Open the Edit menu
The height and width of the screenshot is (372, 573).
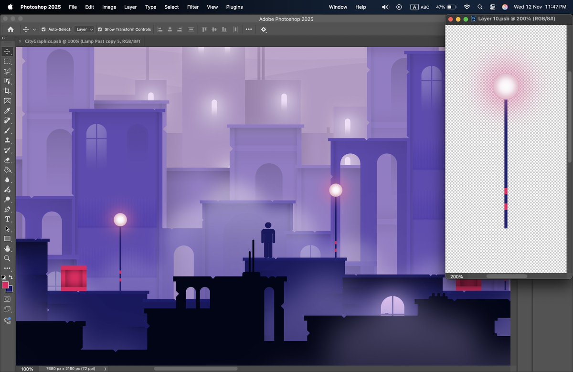[x=89, y=7]
